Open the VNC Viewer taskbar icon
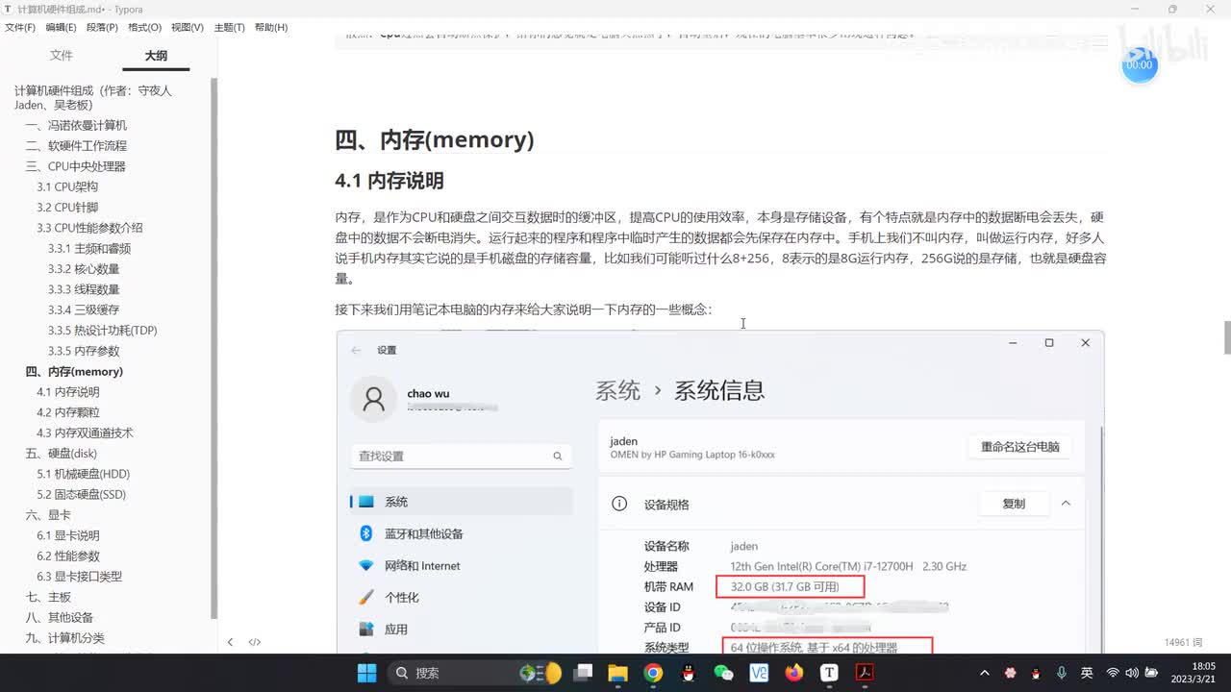 click(x=759, y=673)
